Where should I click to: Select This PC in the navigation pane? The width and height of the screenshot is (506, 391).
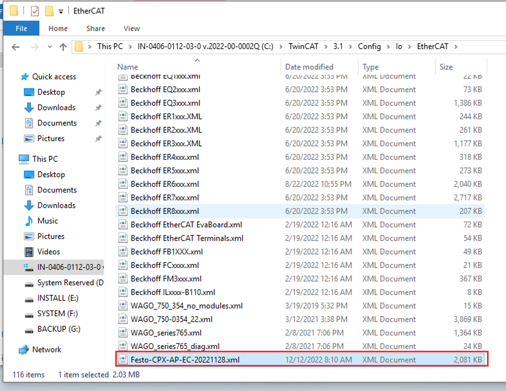pyautogui.click(x=45, y=159)
